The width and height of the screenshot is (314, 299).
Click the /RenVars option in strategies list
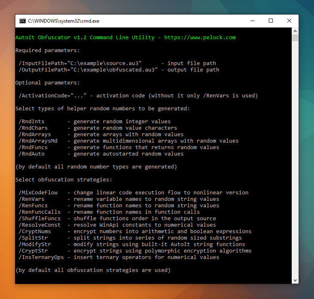pyautogui.click(x=32, y=199)
